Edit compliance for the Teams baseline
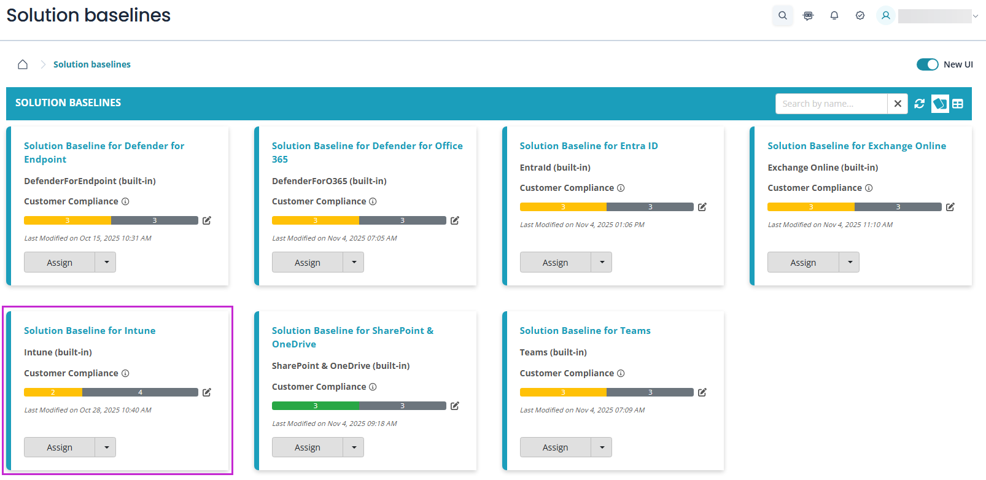Screen dimensions: 986x480 pos(702,392)
